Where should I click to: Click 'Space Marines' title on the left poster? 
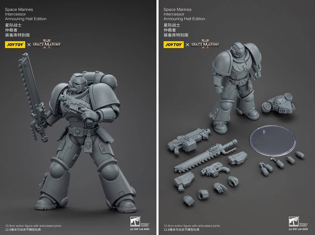(x=19, y=9)
